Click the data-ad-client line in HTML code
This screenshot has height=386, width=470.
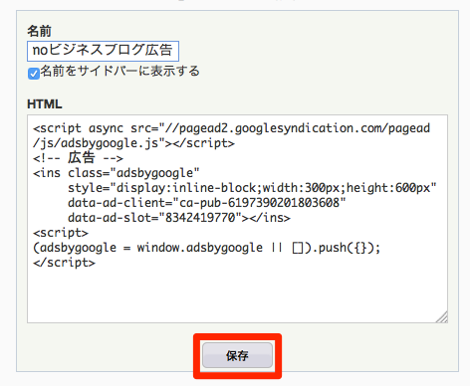[x=207, y=203]
